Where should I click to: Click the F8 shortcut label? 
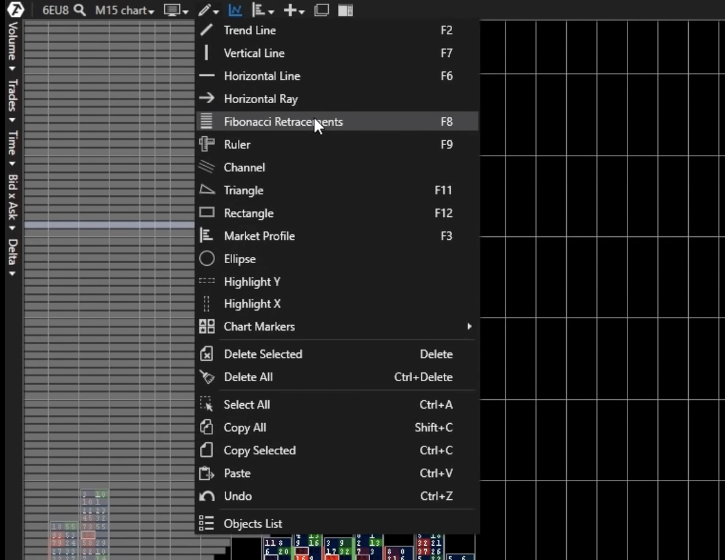[x=447, y=122]
